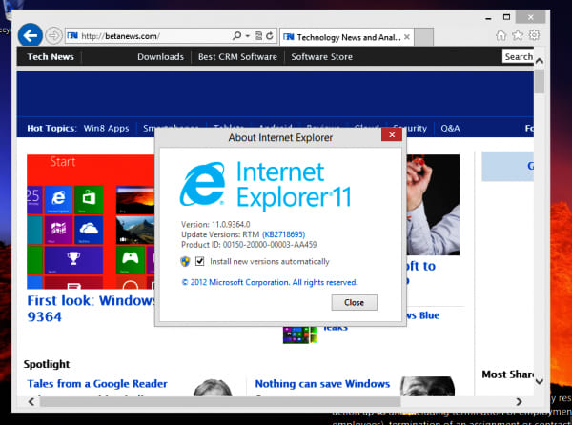Uncheck Install new versions automatically
The image size is (572, 425).
pyautogui.click(x=199, y=261)
